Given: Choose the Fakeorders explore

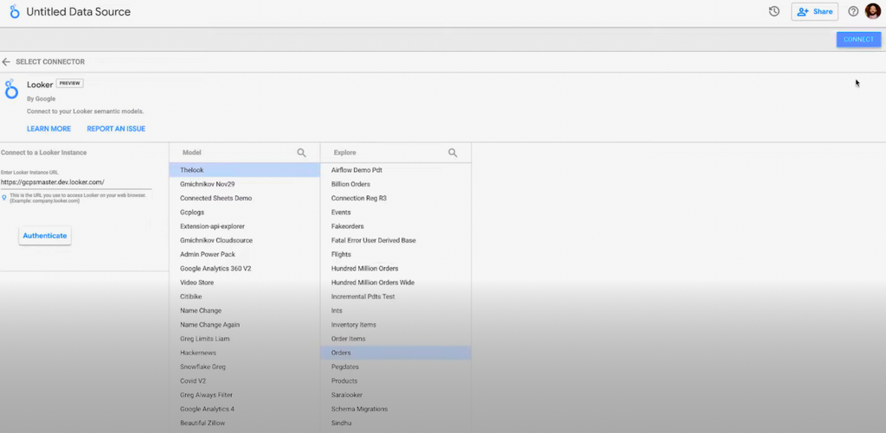Looking at the screenshot, I should (395, 226).
